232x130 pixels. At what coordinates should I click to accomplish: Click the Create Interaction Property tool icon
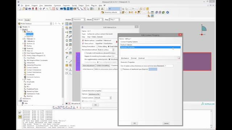(x=67, y=28)
